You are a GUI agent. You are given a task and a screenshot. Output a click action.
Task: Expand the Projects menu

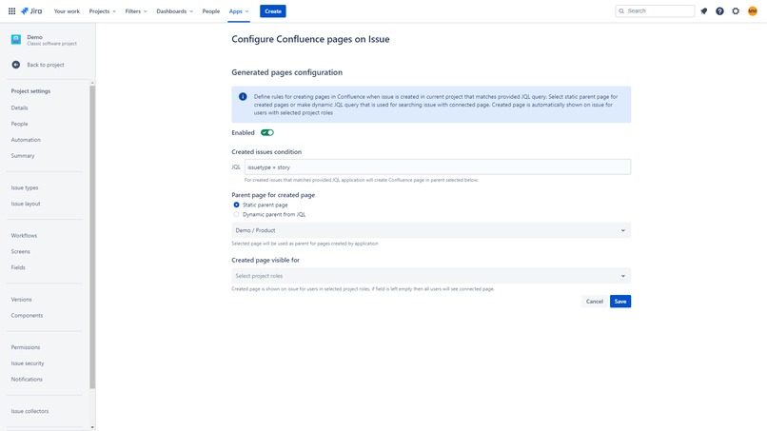(x=102, y=10)
